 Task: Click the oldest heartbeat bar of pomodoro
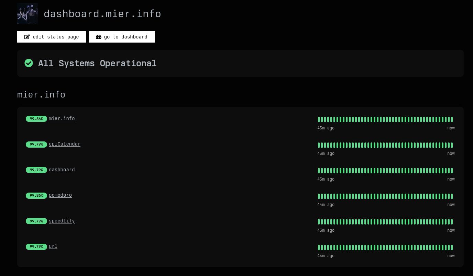click(319, 196)
